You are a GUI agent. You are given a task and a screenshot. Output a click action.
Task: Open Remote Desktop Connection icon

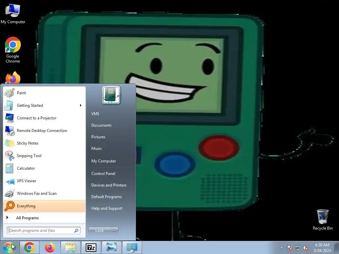(9, 131)
